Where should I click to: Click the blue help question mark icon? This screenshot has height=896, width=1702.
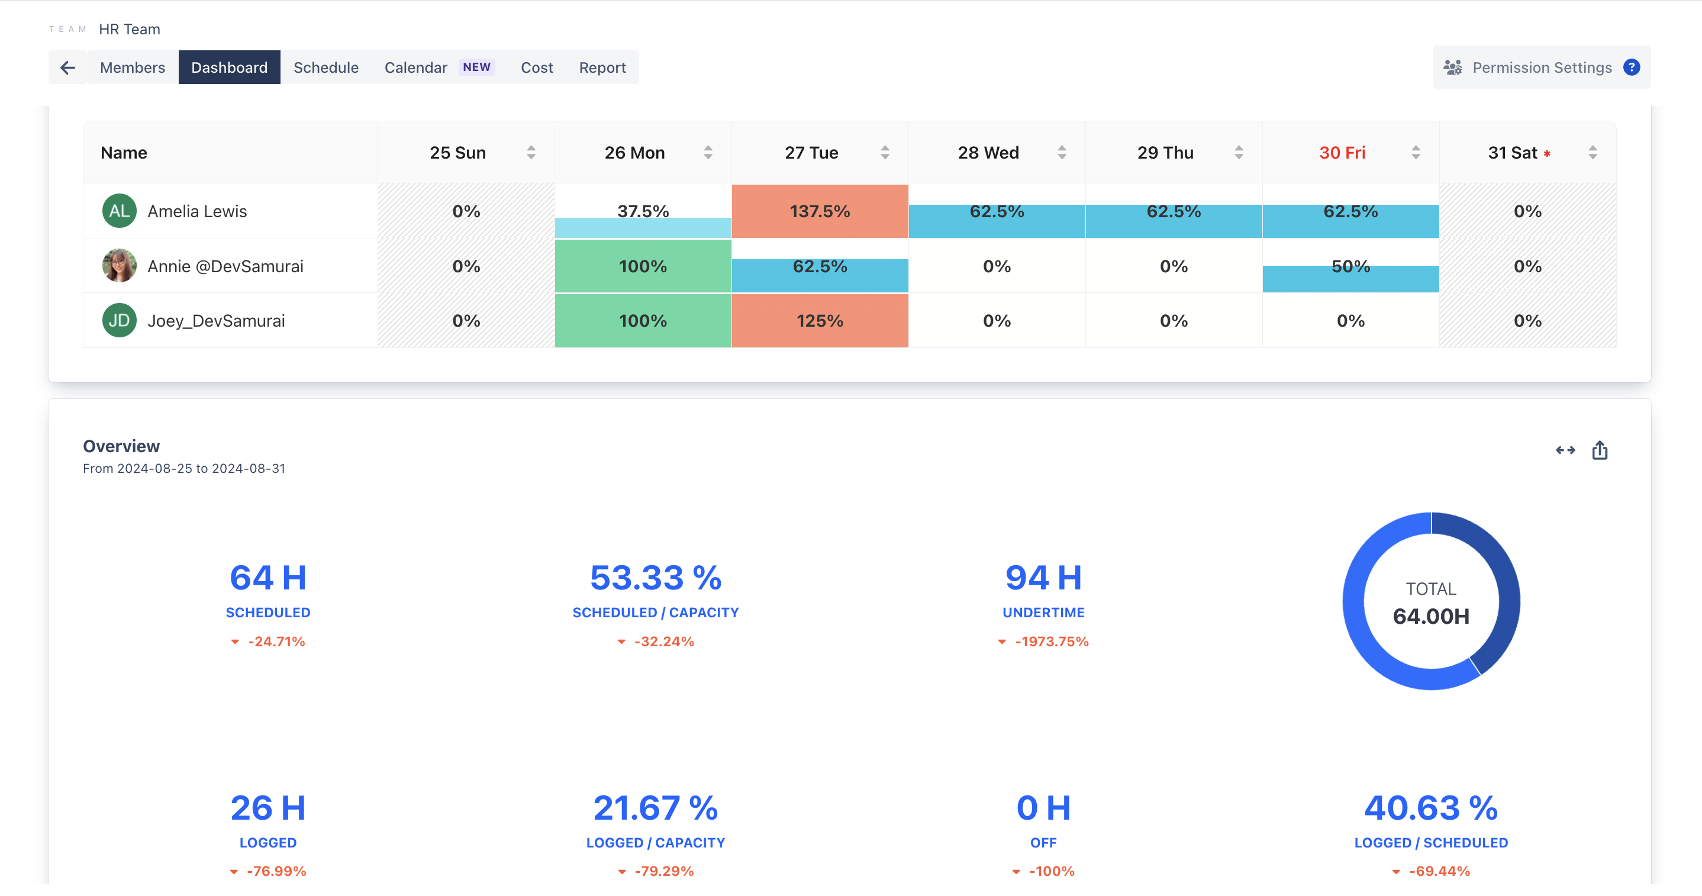1632,67
